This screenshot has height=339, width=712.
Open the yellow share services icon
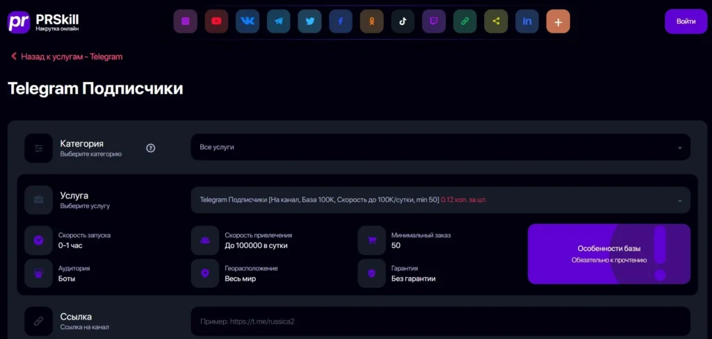(x=496, y=22)
